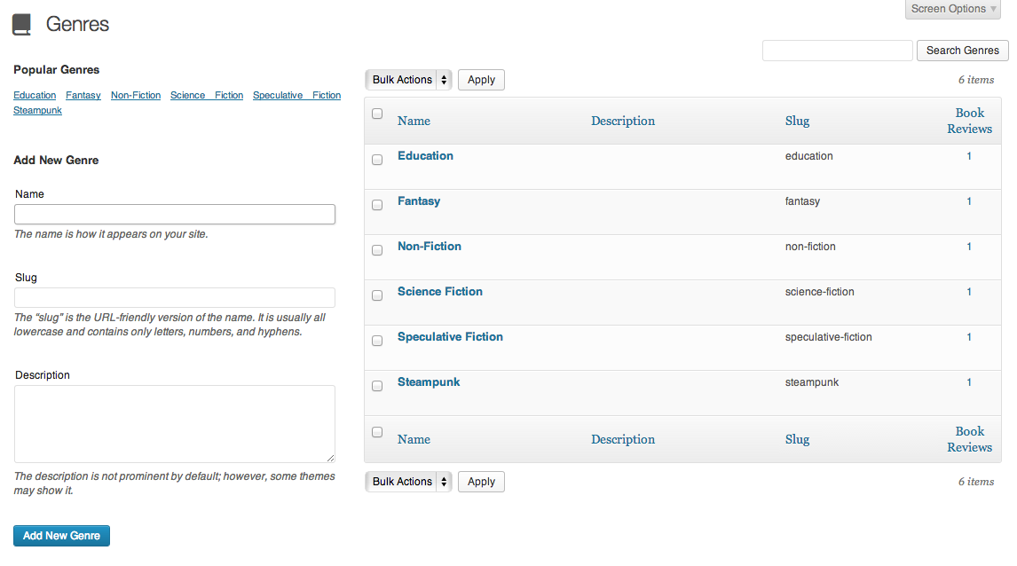Click the slug text 'education'

808,156
